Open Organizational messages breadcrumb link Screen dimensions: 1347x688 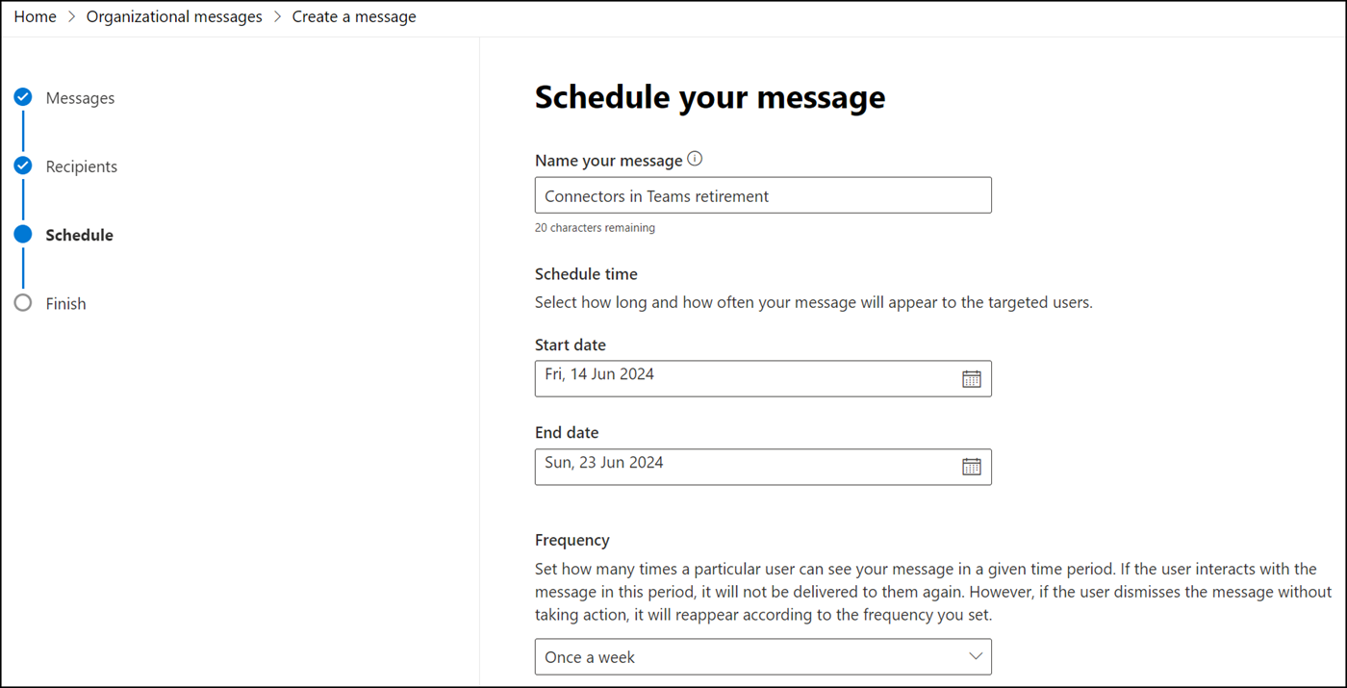[x=174, y=16]
